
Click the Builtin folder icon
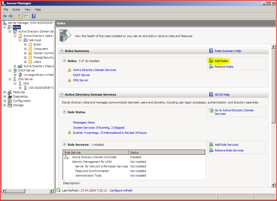[30, 44]
